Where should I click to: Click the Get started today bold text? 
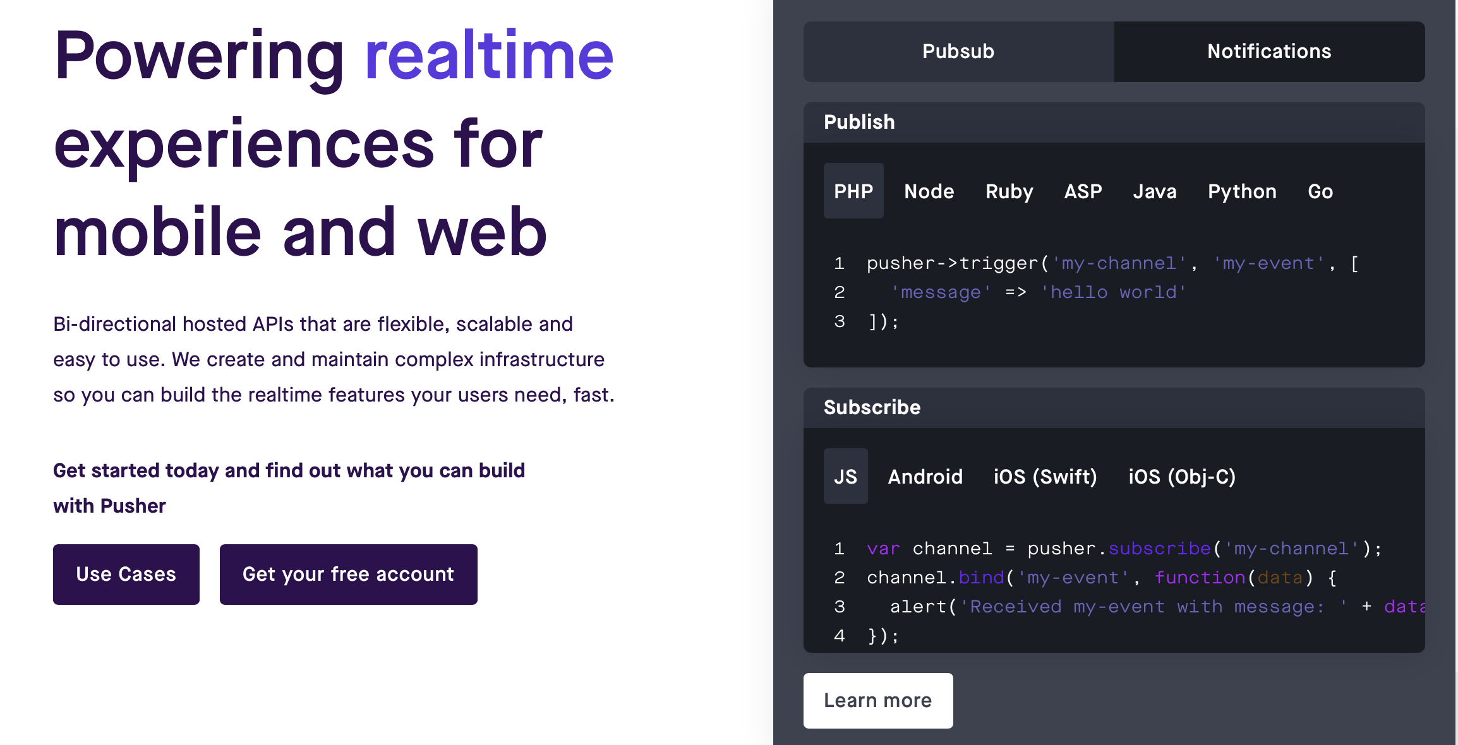pyautogui.click(x=289, y=488)
